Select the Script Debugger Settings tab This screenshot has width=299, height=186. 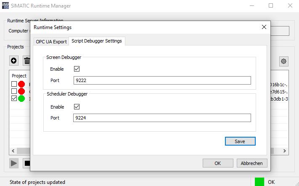point(97,41)
